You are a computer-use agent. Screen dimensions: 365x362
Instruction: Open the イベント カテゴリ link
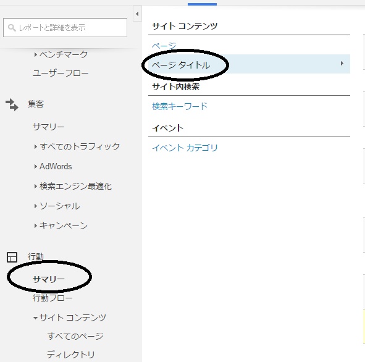click(x=185, y=148)
